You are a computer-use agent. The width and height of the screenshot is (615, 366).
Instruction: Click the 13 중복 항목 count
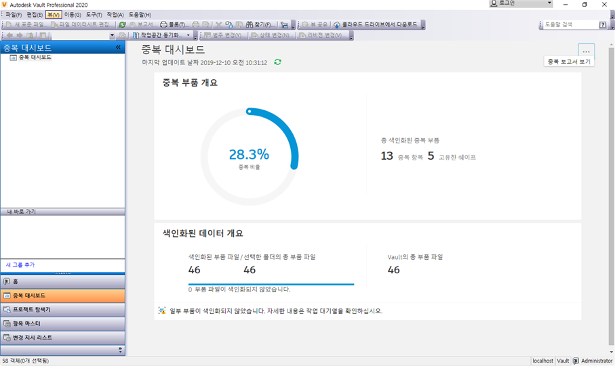(x=386, y=156)
